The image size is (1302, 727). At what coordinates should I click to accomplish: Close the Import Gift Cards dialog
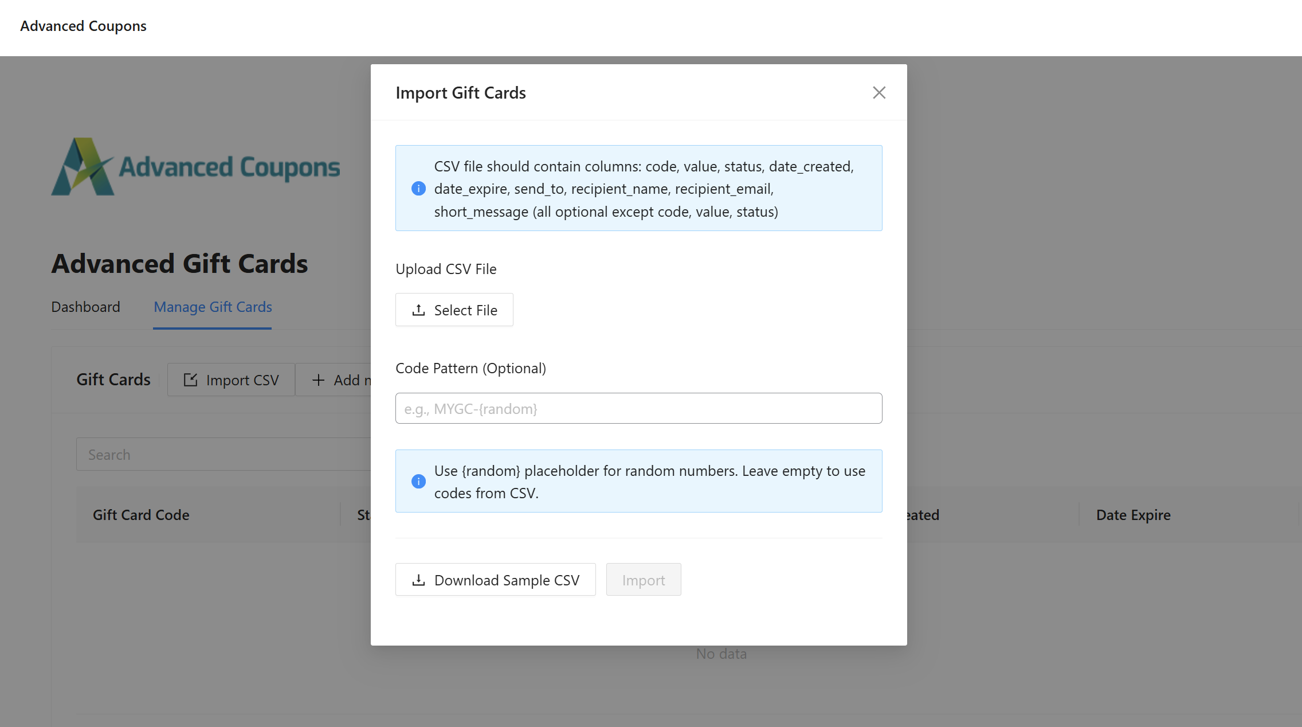point(879,92)
